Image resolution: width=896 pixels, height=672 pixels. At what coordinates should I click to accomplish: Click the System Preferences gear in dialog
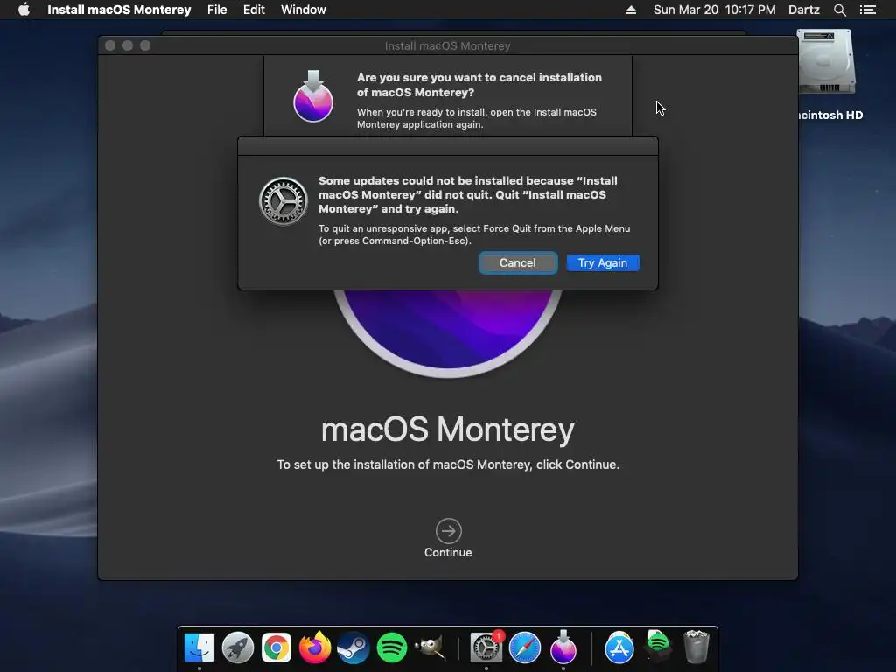click(283, 201)
